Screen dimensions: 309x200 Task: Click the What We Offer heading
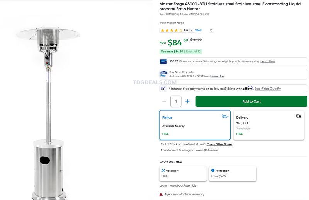click(171, 162)
